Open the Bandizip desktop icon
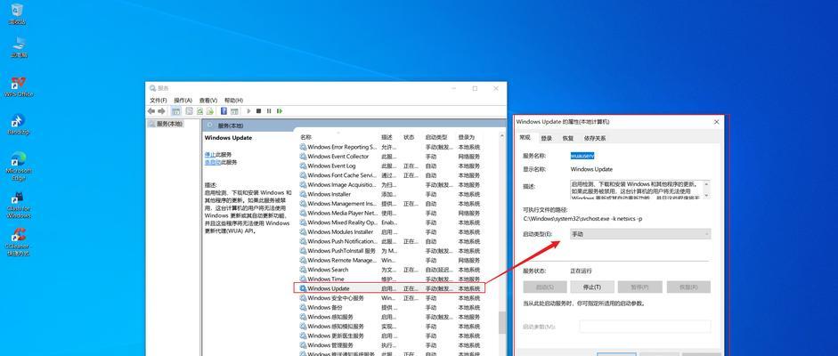The image size is (838, 356). click(x=18, y=125)
